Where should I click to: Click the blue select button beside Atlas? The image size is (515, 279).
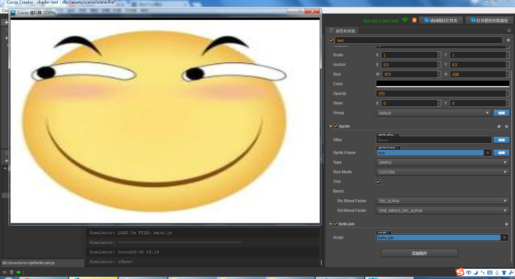pyautogui.click(x=501, y=140)
